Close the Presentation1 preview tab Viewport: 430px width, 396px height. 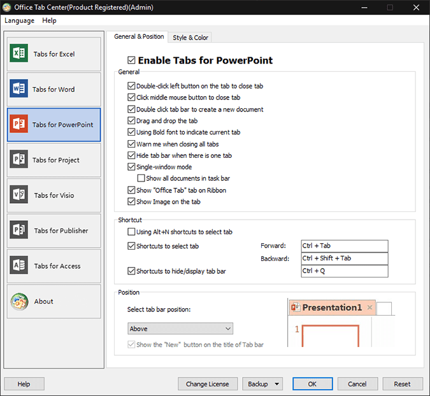click(x=369, y=308)
